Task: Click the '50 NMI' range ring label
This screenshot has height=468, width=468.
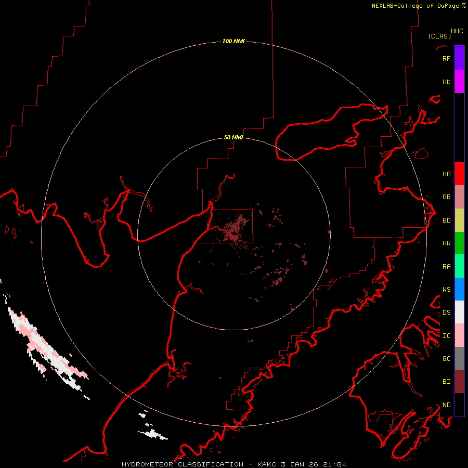Action: 233,138
